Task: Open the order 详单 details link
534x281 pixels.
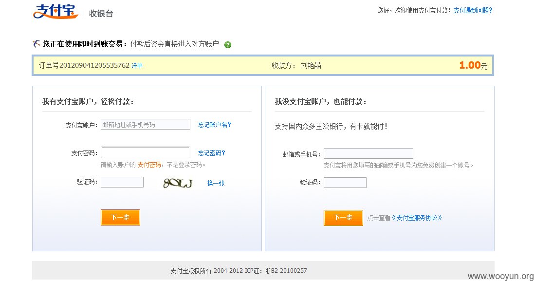Action: coord(137,65)
